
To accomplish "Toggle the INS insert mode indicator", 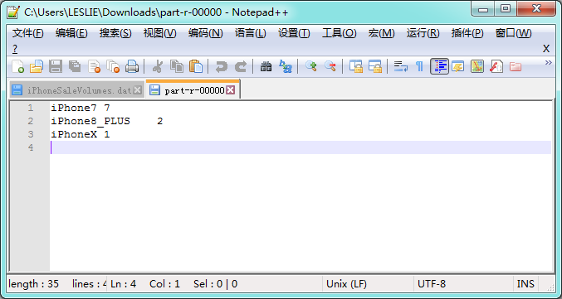I will (525, 284).
